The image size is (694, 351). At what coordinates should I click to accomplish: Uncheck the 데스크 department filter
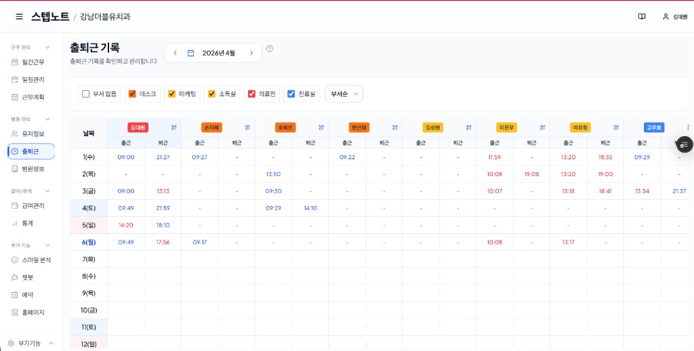(132, 94)
